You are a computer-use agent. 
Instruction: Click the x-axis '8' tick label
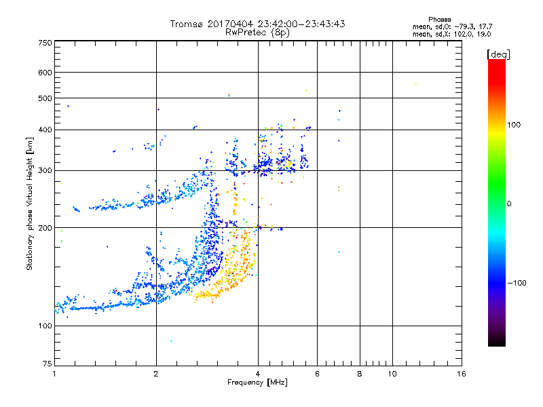coord(360,374)
